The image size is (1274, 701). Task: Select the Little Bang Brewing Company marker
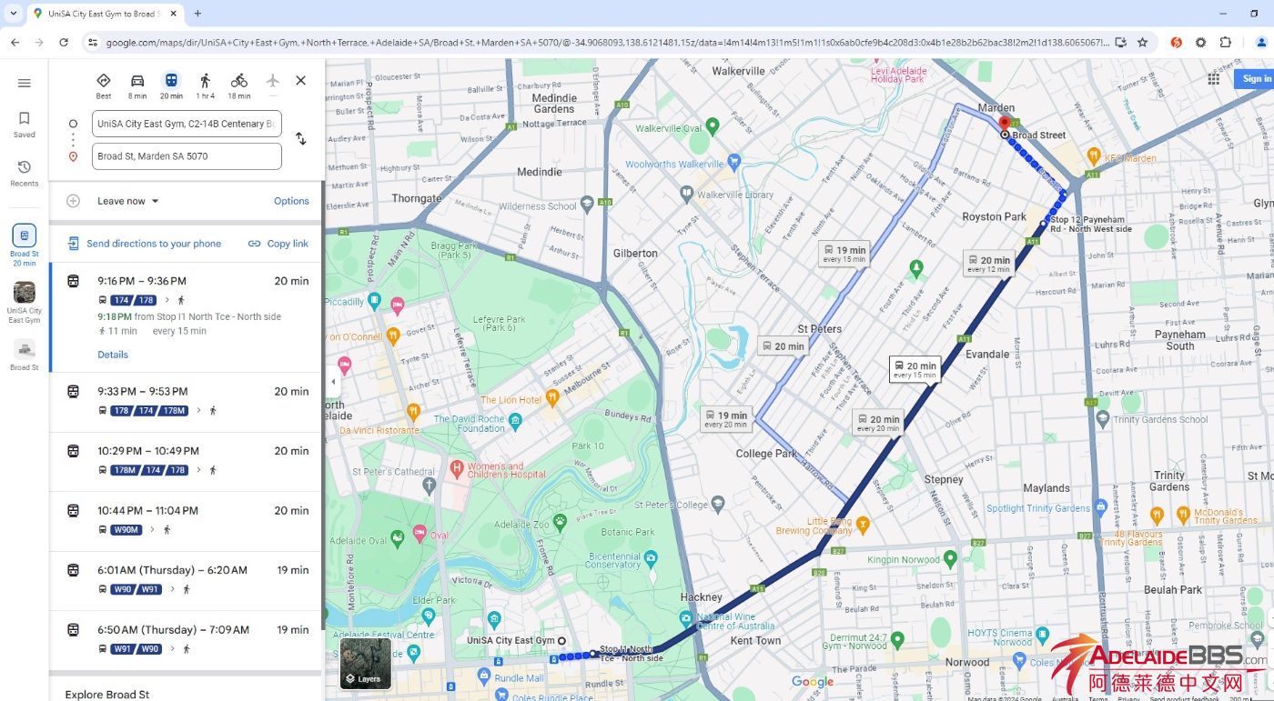[x=863, y=524]
